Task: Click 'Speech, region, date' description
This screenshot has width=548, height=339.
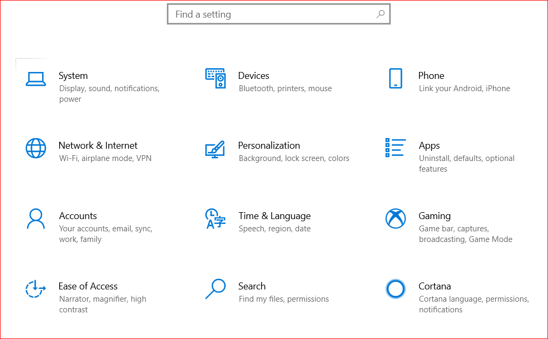Action: [275, 229]
